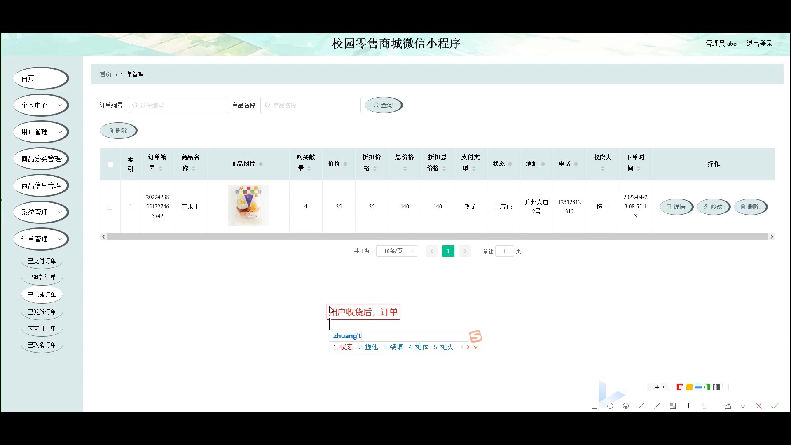
Task: Click the emoji sticker tool icon
Action: tap(626, 406)
